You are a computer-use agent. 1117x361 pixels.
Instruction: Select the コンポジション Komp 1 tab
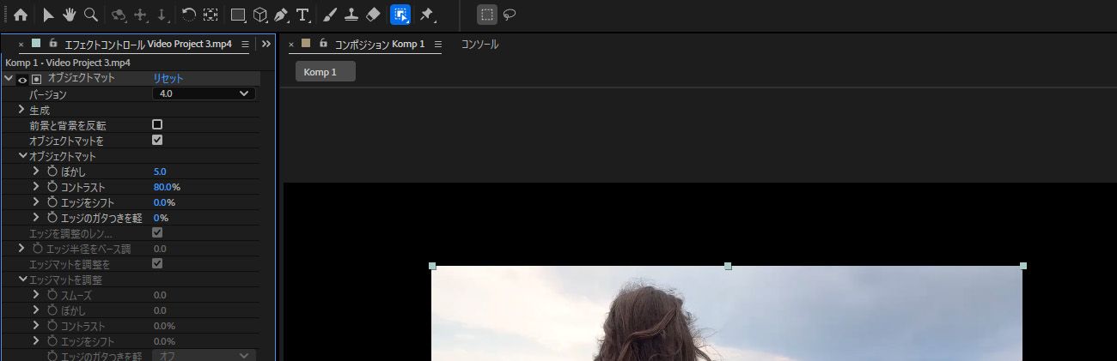click(x=379, y=44)
